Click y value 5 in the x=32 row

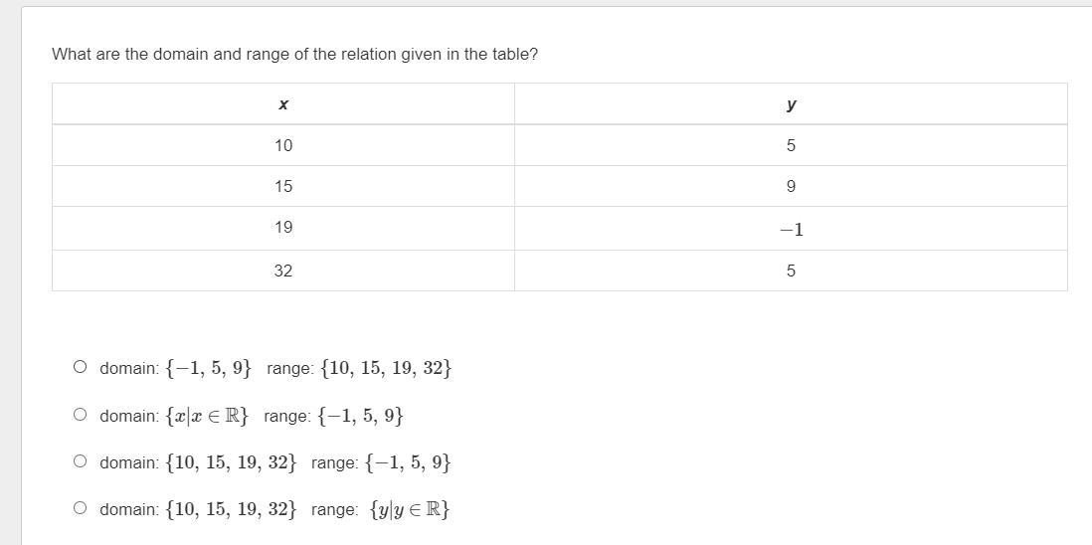coord(791,271)
